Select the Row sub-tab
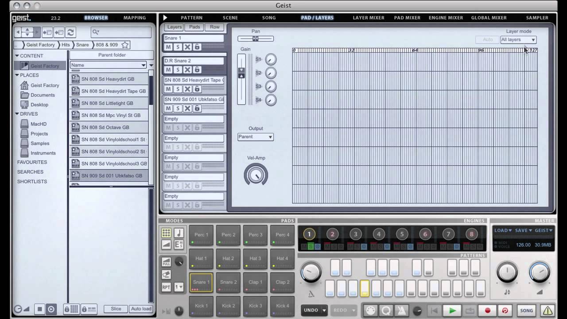This screenshot has width=567, height=319. coord(215,27)
